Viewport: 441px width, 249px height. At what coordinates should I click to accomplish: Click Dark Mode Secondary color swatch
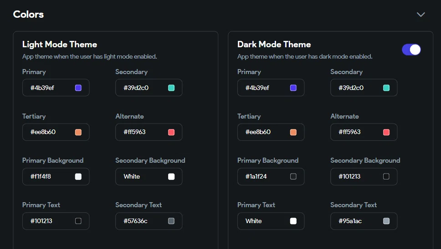386,88
